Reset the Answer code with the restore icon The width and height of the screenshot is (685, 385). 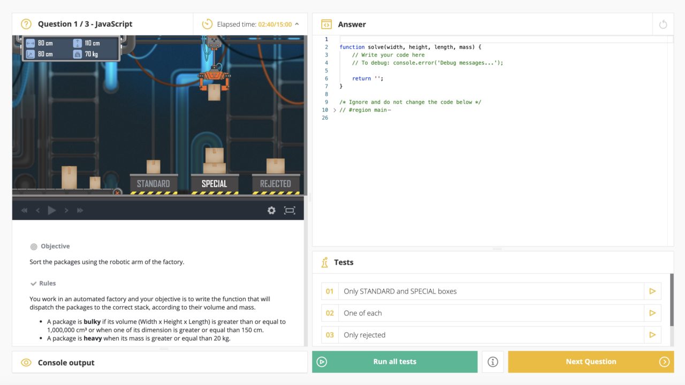coord(663,24)
